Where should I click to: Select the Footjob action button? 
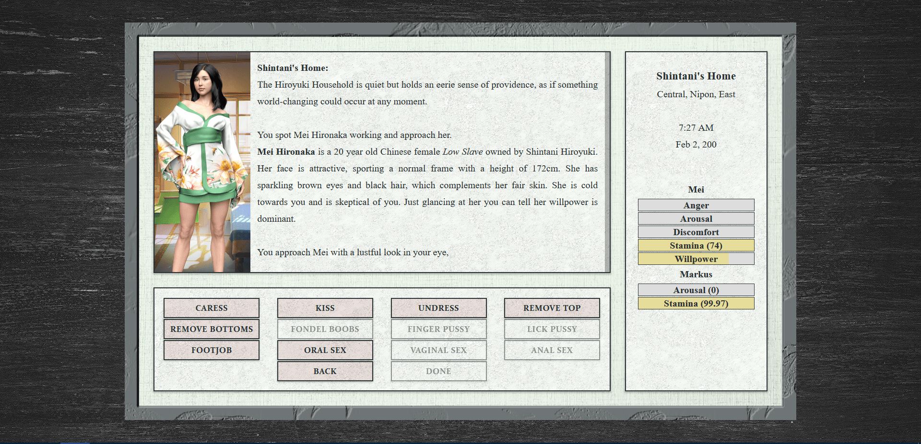click(211, 350)
